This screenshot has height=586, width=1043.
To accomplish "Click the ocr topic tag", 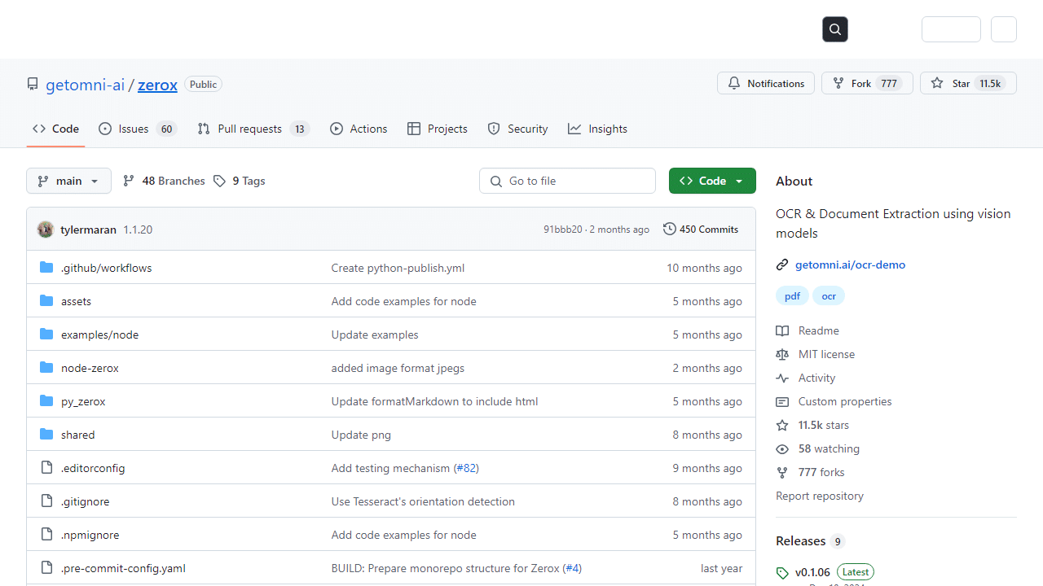I will click(x=829, y=296).
